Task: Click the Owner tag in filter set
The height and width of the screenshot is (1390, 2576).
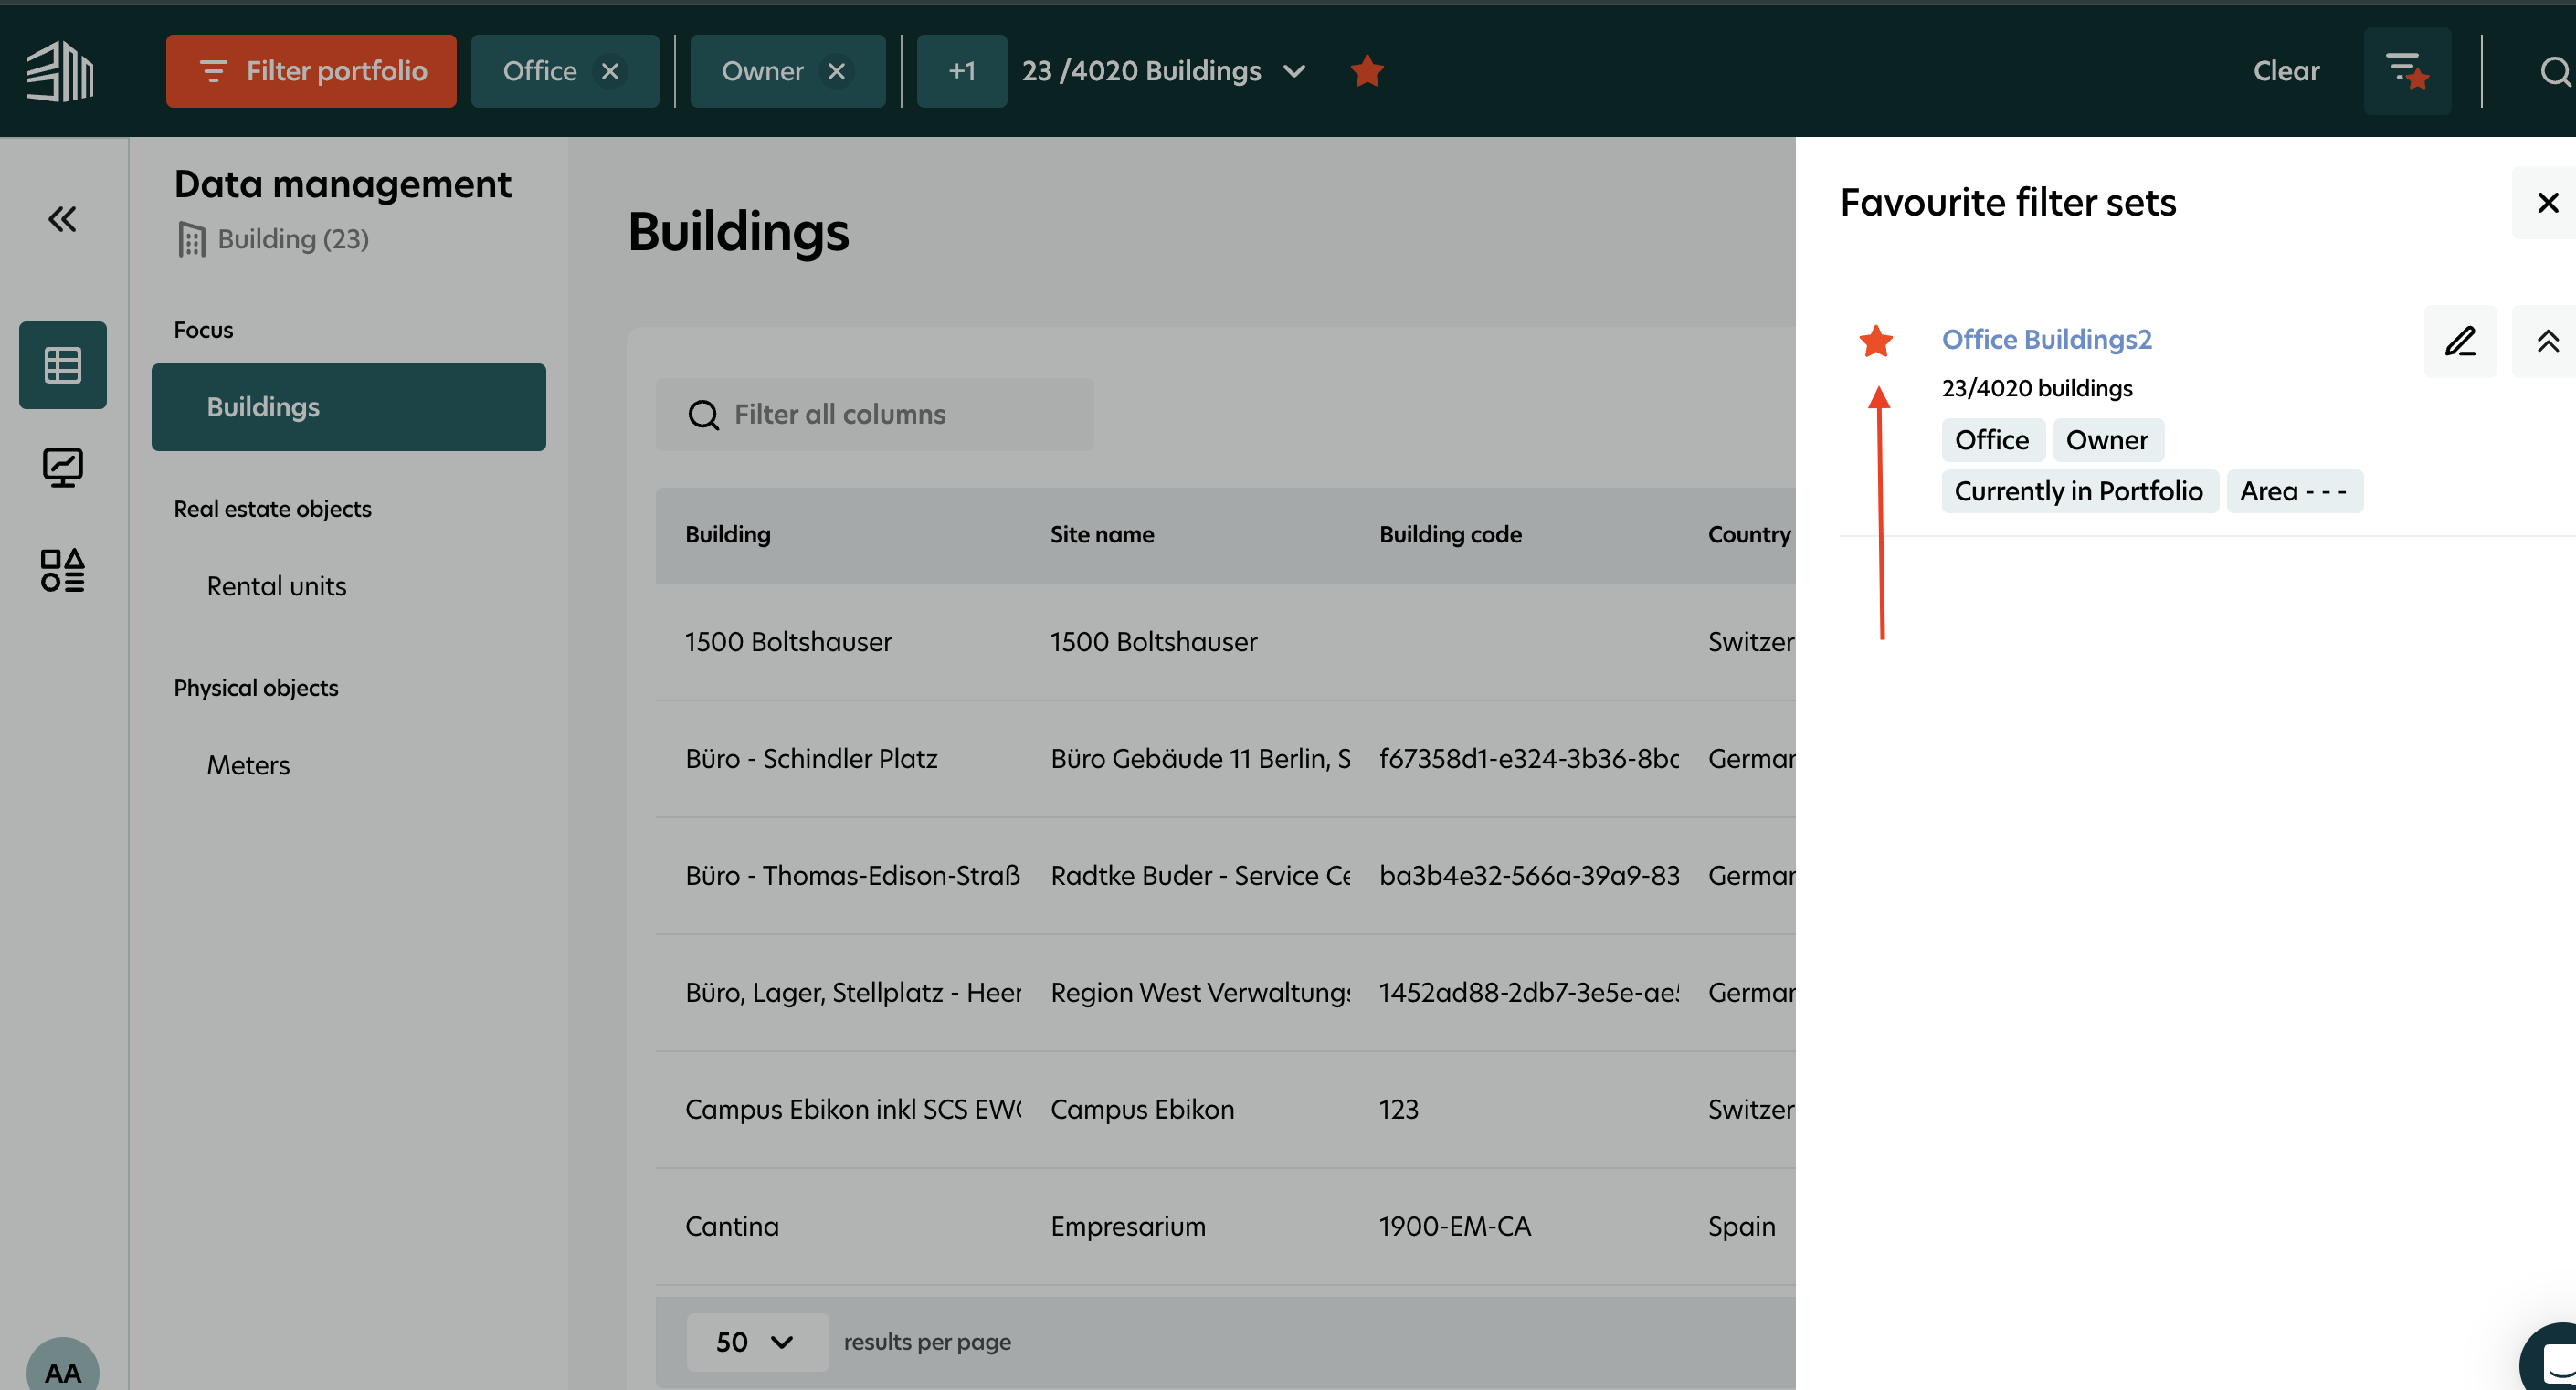Action: 2108,440
